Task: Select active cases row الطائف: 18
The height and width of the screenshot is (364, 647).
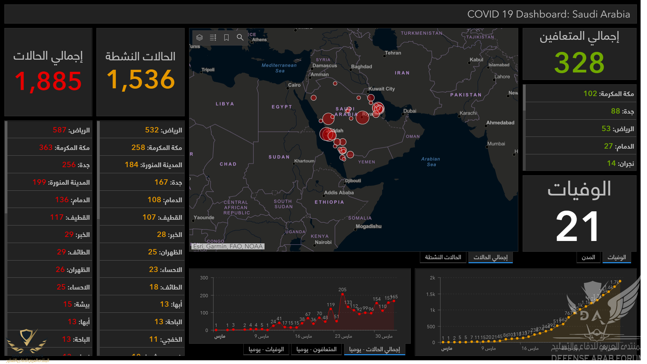Action: click(142, 287)
